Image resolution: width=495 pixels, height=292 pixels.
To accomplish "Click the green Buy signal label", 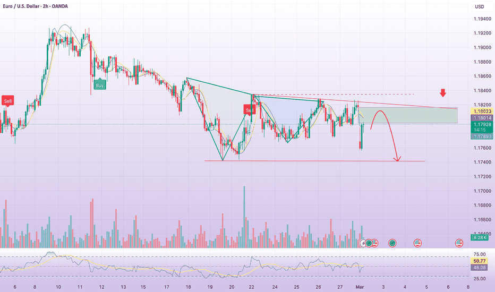I will click(x=99, y=84).
